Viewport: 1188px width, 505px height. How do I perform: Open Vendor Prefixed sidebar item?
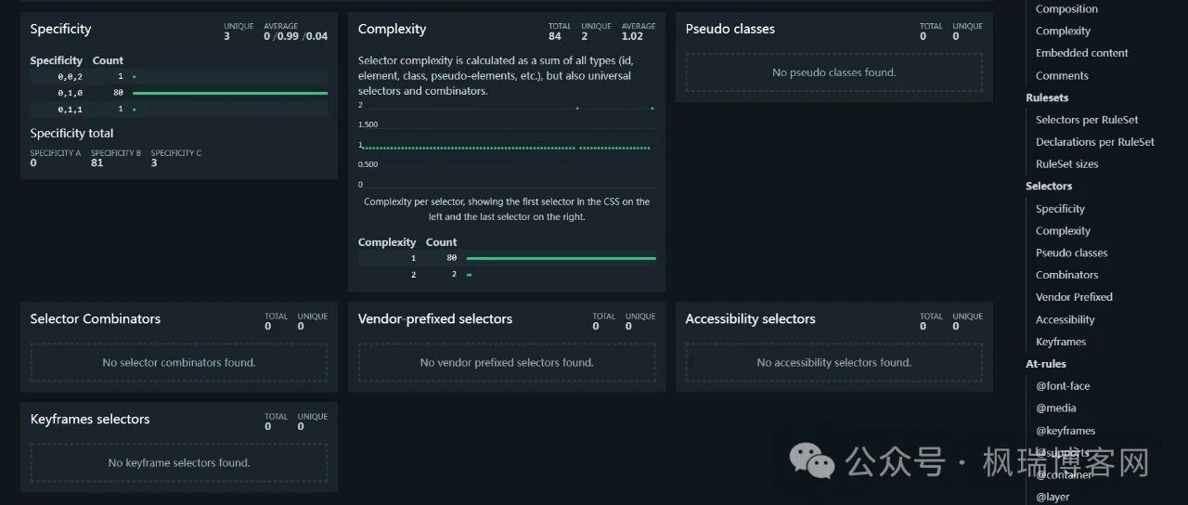1074,297
